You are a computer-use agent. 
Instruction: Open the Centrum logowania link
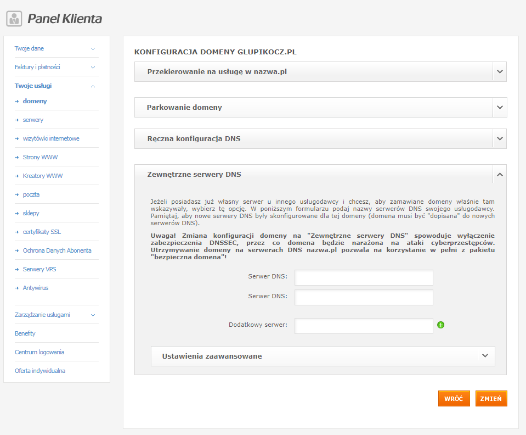pos(39,352)
